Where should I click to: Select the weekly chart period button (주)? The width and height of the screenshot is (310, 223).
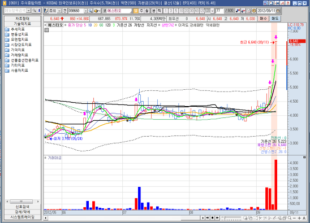point(141,11)
